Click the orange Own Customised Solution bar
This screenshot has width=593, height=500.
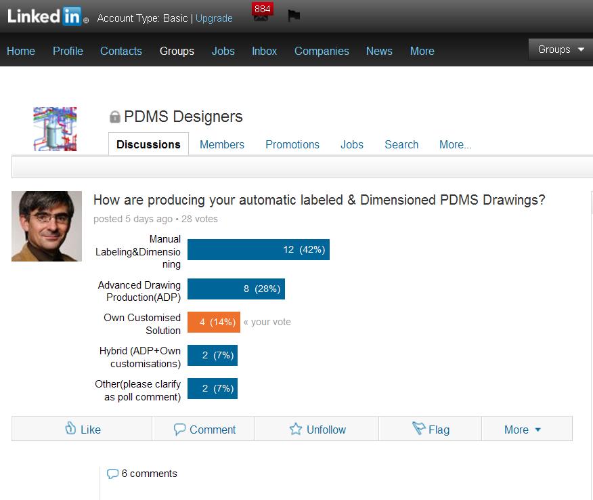[x=214, y=322]
